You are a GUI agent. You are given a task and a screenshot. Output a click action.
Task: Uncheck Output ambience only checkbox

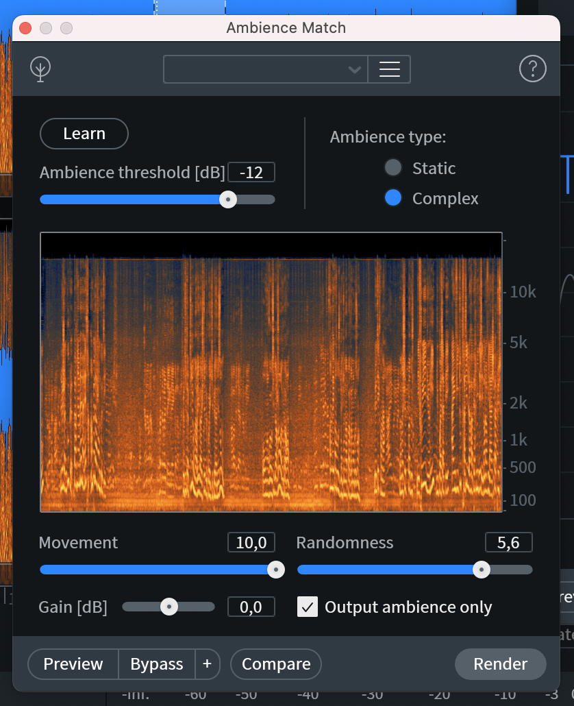pyautogui.click(x=308, y=607)
